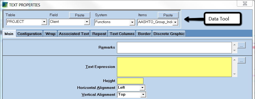This screenshot has height=99, width=255.
Task: Open the Field dropdown showing Client
Action: (x=87, y=22)
